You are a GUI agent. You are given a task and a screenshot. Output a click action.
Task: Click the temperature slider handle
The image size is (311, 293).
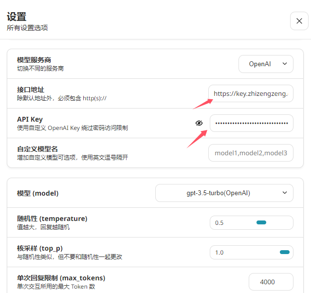261,222
